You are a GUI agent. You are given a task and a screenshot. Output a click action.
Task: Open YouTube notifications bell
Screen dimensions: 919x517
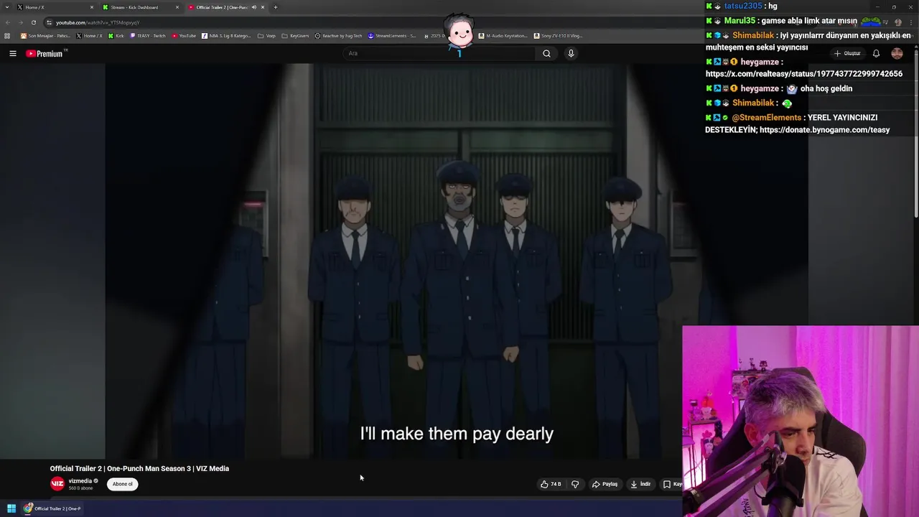tap(876, 53)
